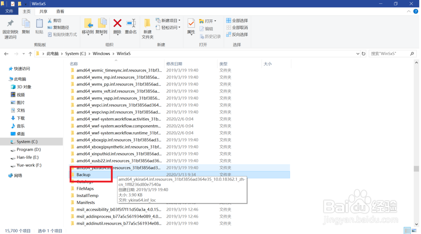This screenshot has width=421, height=234.
Task: Go forward in navigation
Action: click(16, 54)
